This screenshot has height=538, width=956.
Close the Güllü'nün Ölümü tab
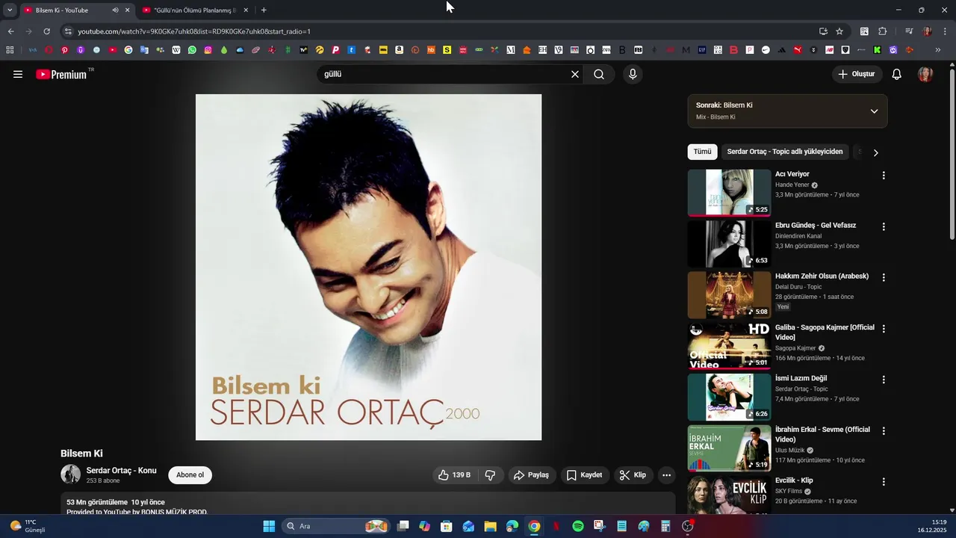(x=246, y=10)
